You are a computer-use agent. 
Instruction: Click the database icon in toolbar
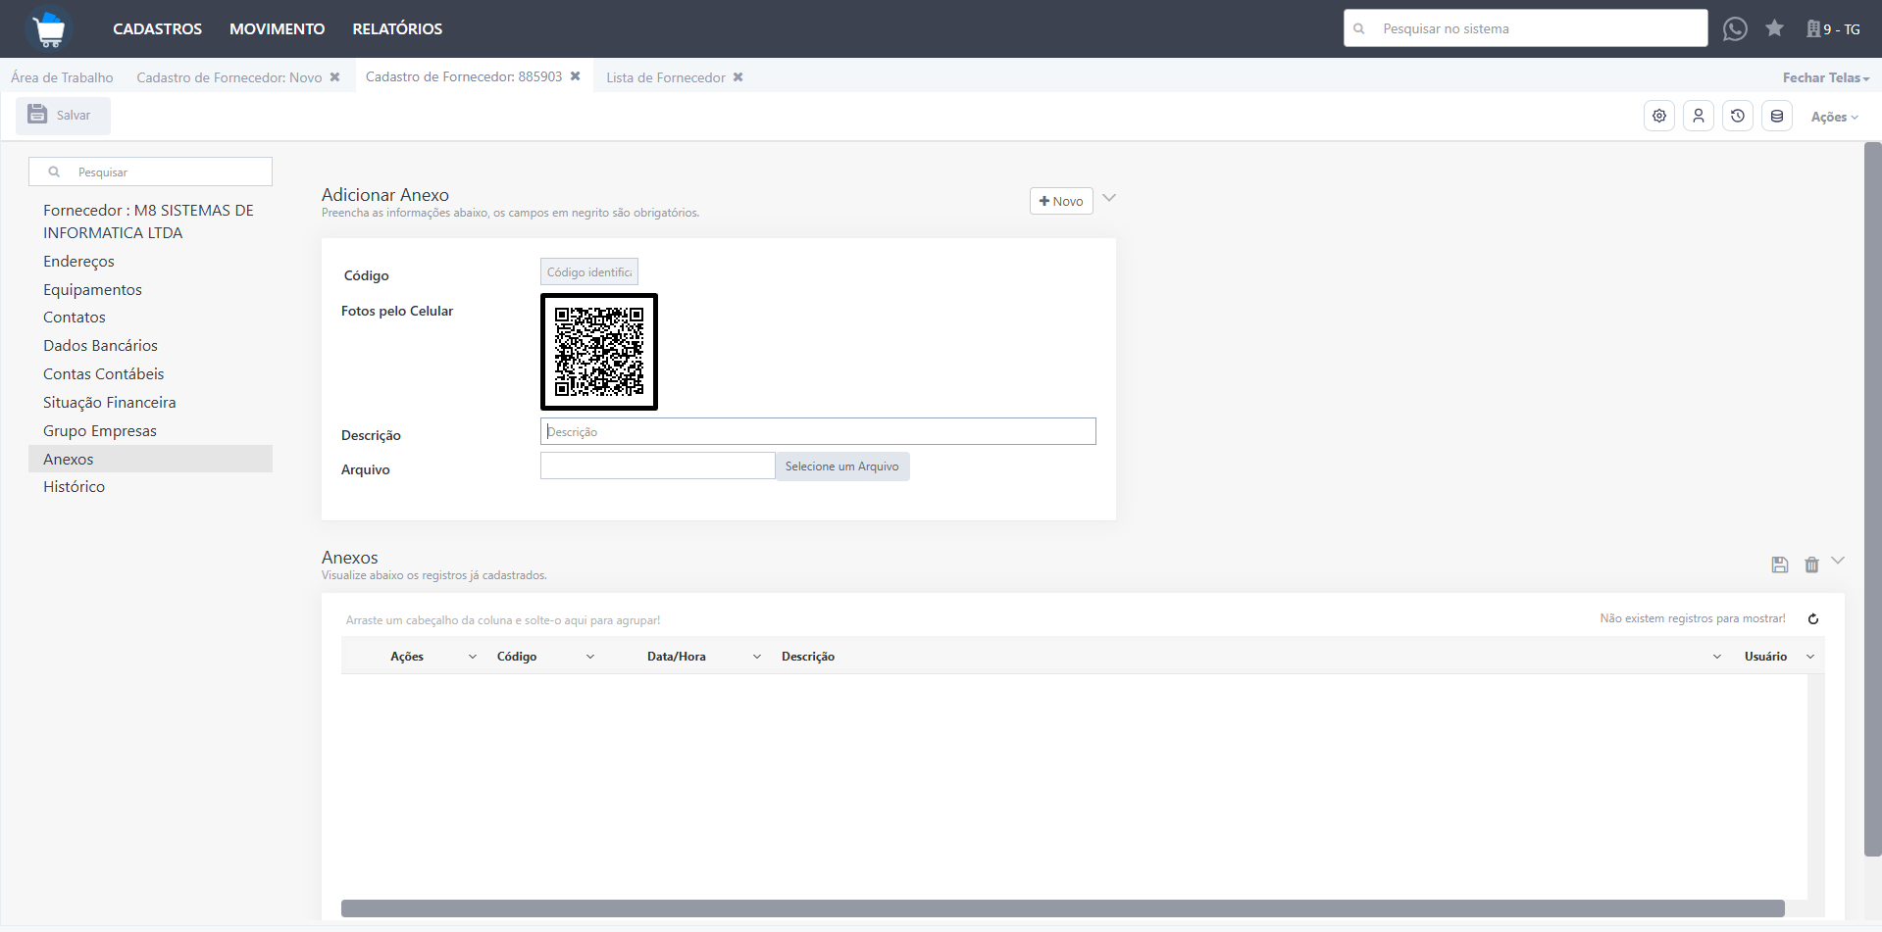[x=1777, y=116]
